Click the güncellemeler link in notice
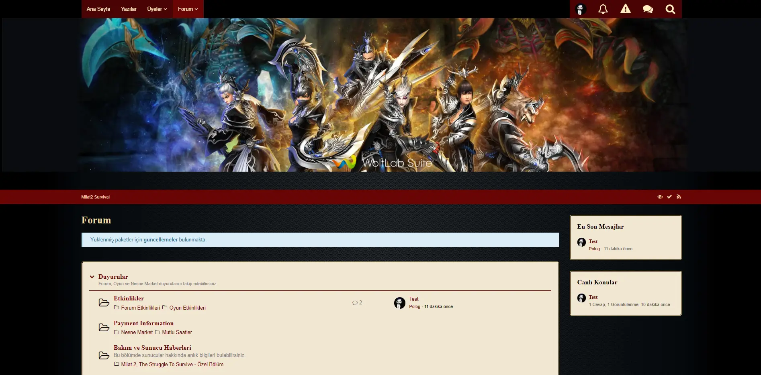 click(161, 239)
